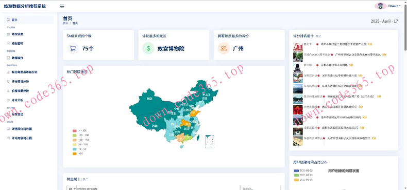
Task: Click the 成都市武侯区武侯祠大街231号 address text
Action: (340, 128)
